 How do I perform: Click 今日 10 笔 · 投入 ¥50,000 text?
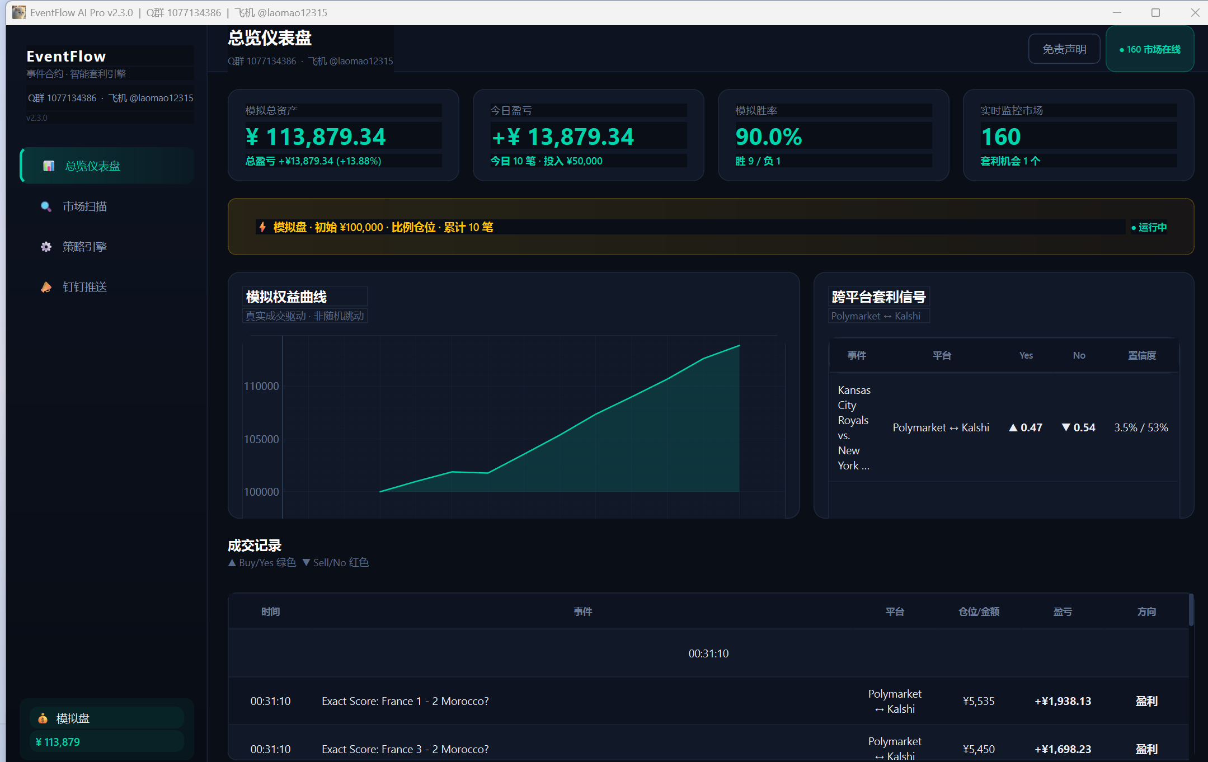click(546, 161)
